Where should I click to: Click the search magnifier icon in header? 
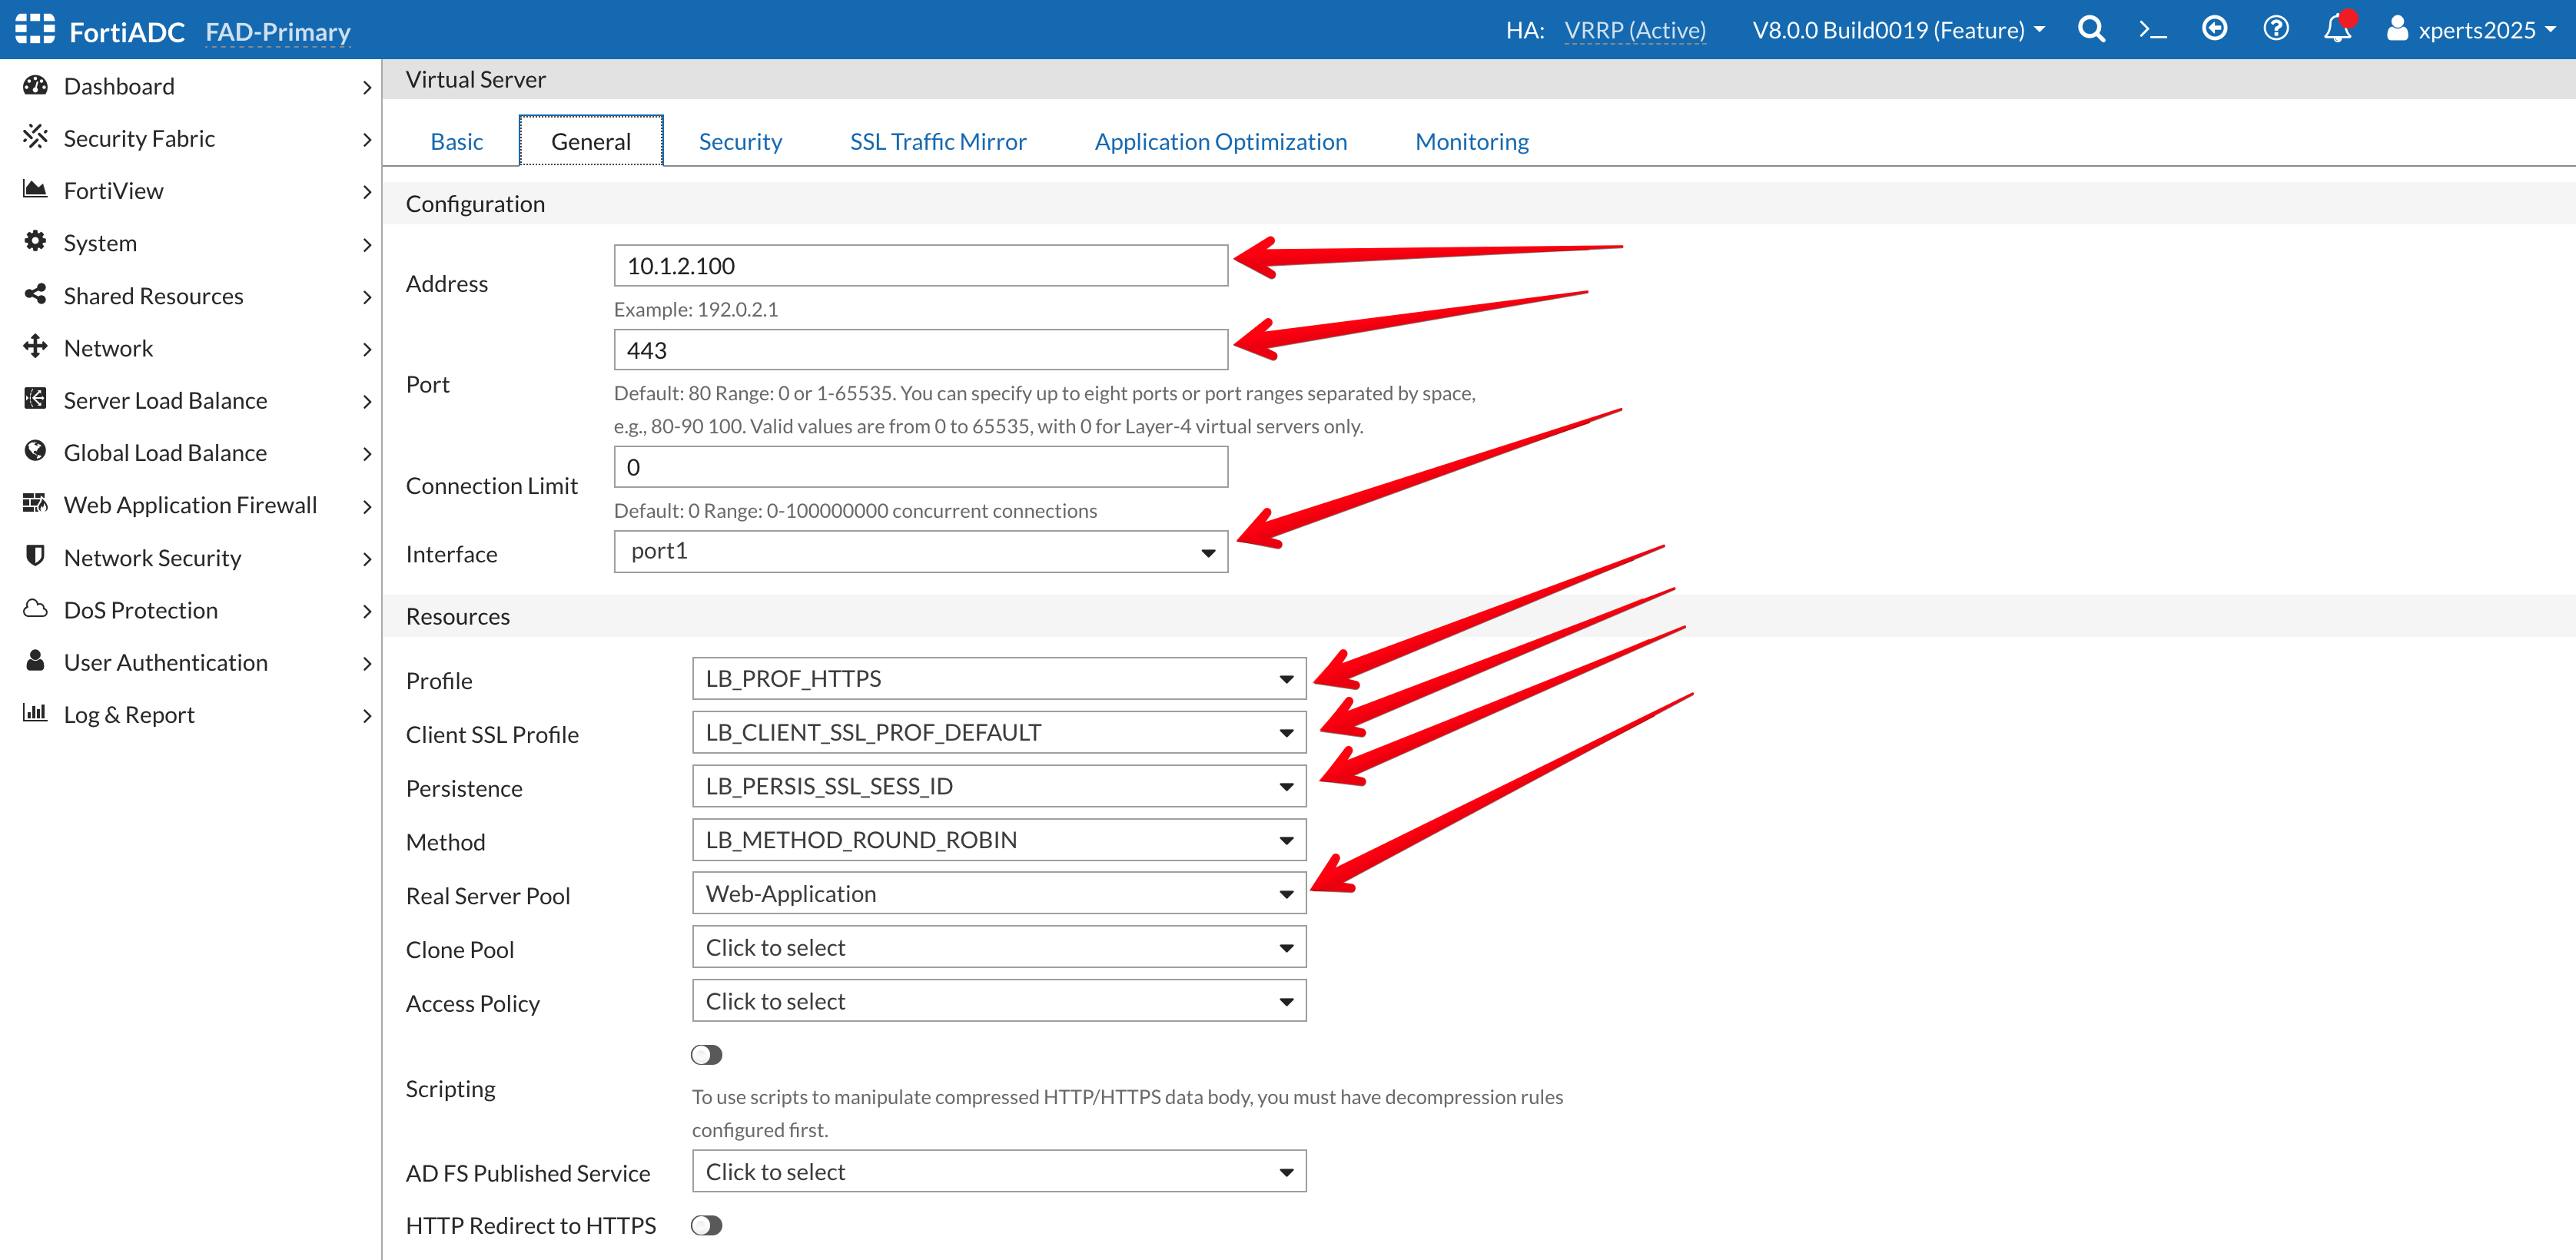click(2091, 29)
